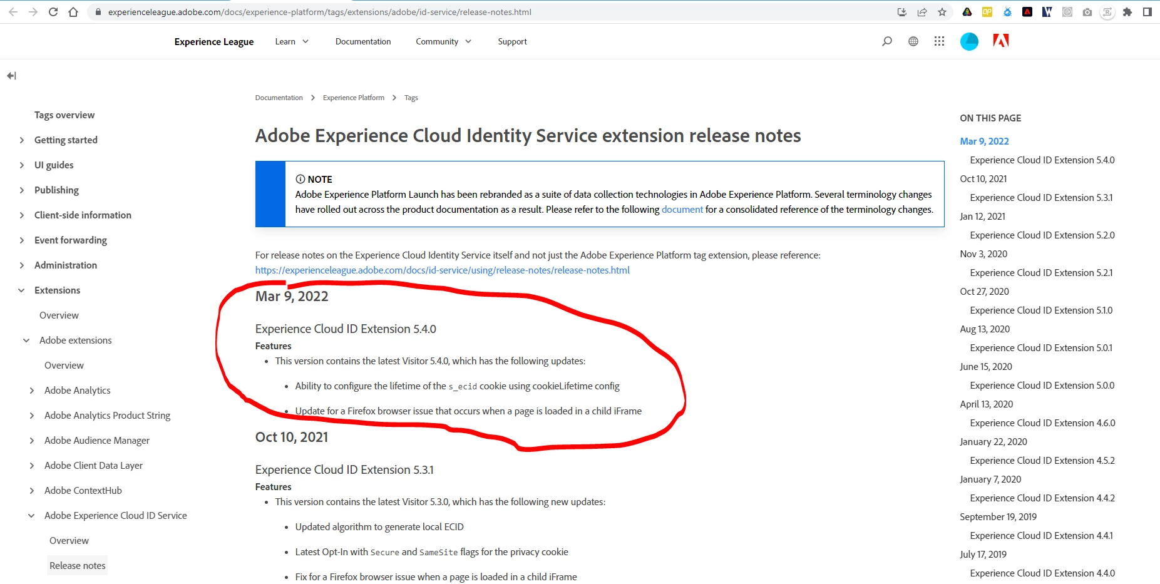Expand the UI guides section

click(22, 165)
